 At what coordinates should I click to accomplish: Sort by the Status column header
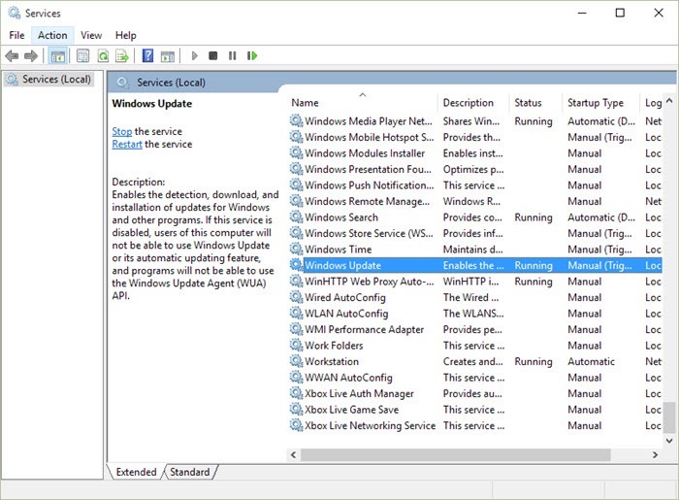pos(536,103)
